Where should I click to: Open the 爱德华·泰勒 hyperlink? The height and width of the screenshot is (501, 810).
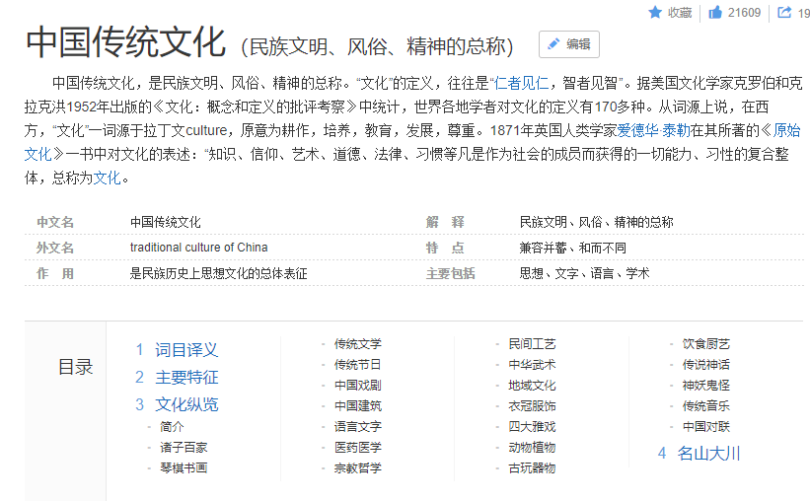(654, 130)
